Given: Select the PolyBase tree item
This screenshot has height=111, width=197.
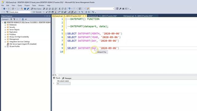Looking at the screenshot, I should click(x=13, y=35).
